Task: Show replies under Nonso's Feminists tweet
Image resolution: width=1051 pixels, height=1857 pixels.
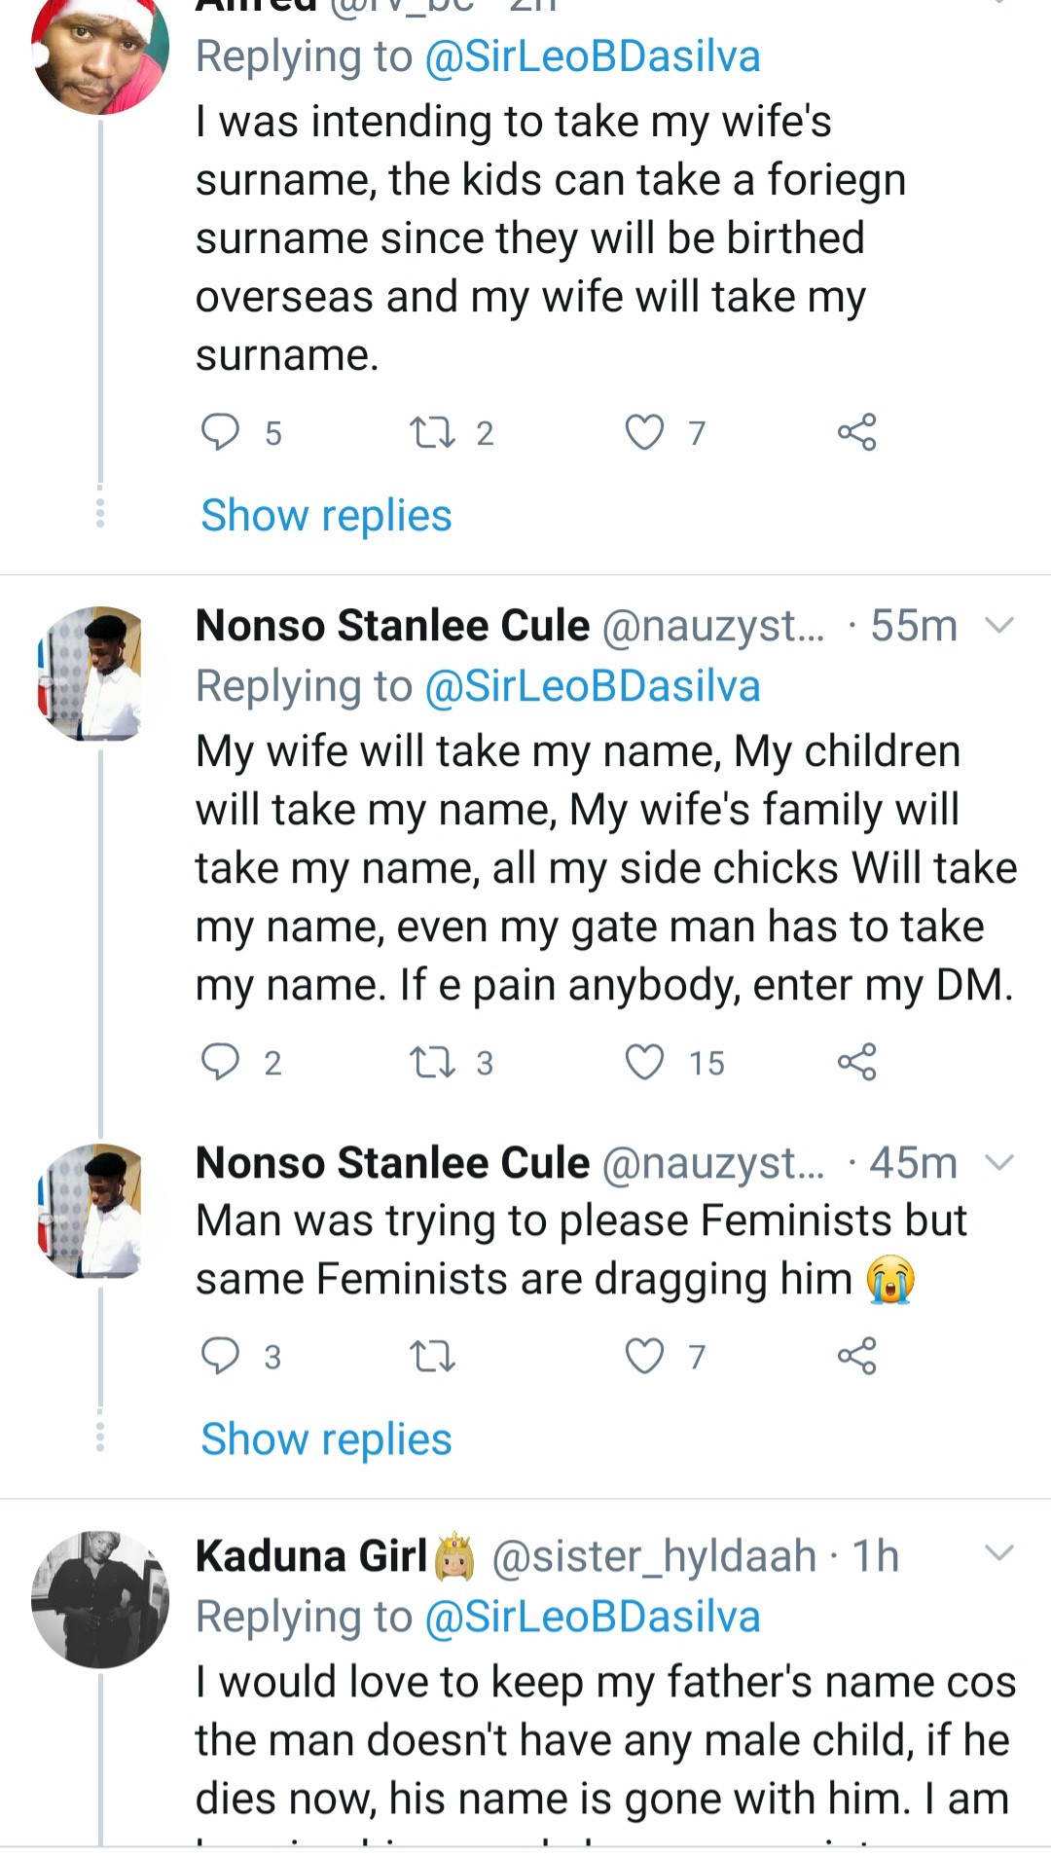Action: 326,1438
